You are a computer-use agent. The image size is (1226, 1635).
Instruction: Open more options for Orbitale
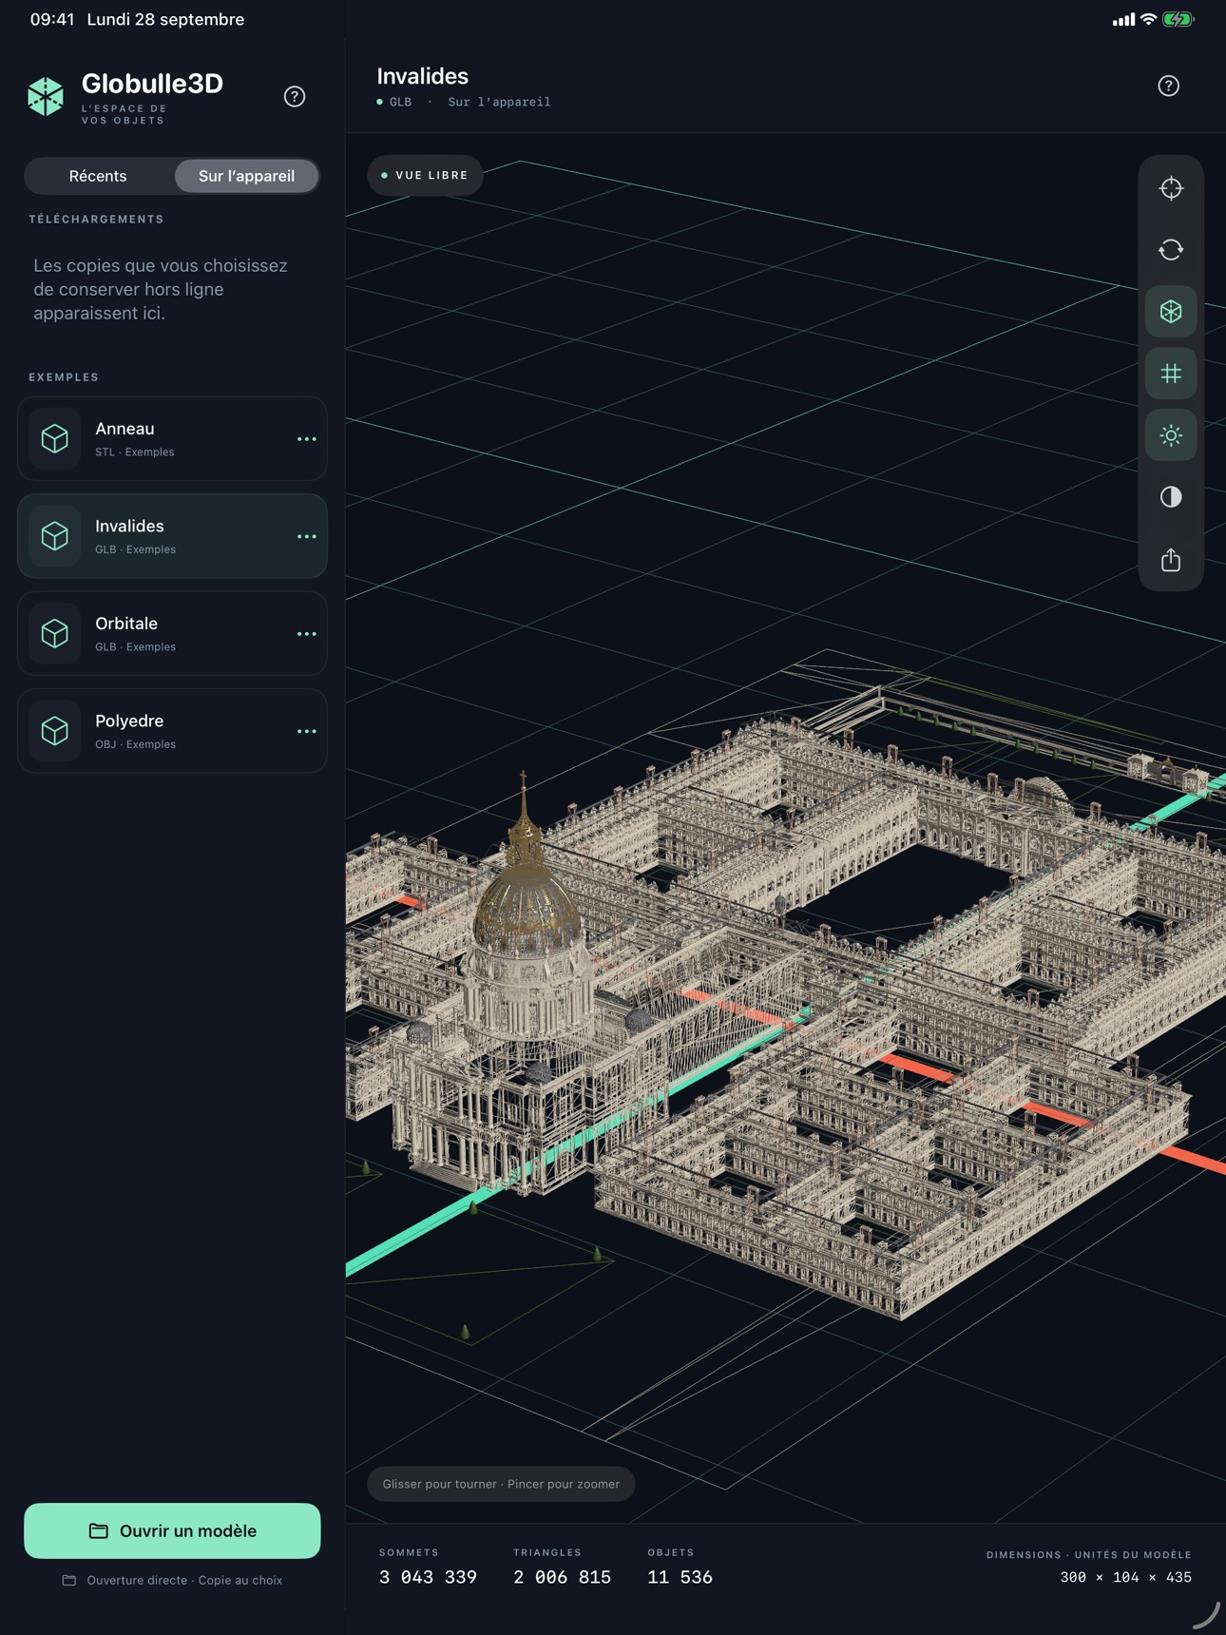point(306,634)
